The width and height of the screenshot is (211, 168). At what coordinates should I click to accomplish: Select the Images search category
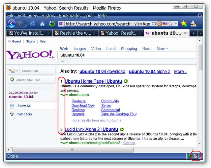click(x=80, y=49)
